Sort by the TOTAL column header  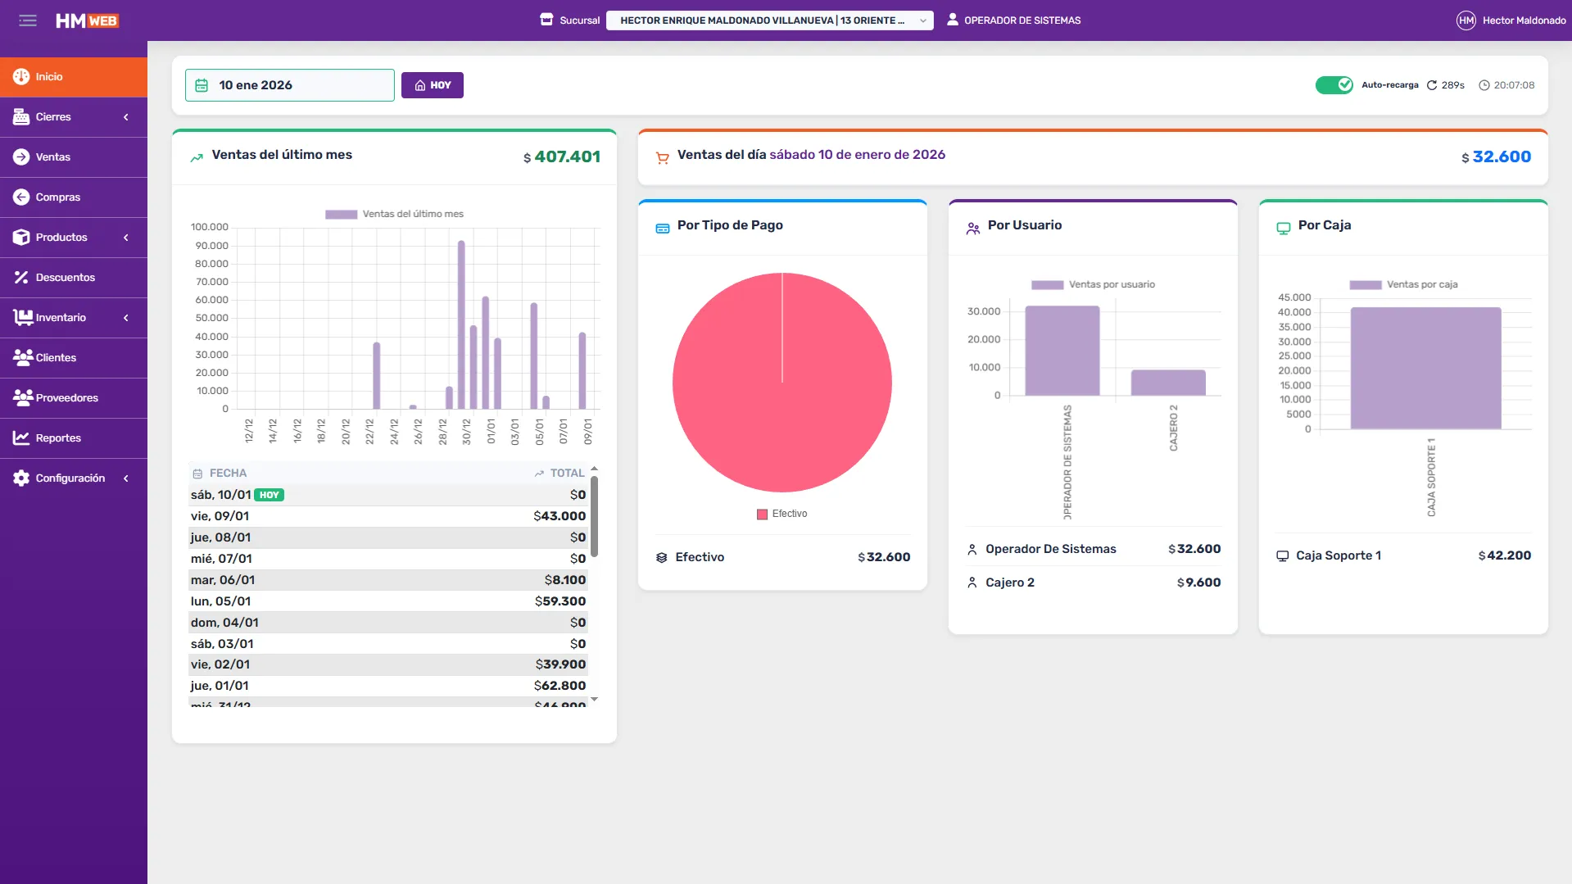[559, 473]
